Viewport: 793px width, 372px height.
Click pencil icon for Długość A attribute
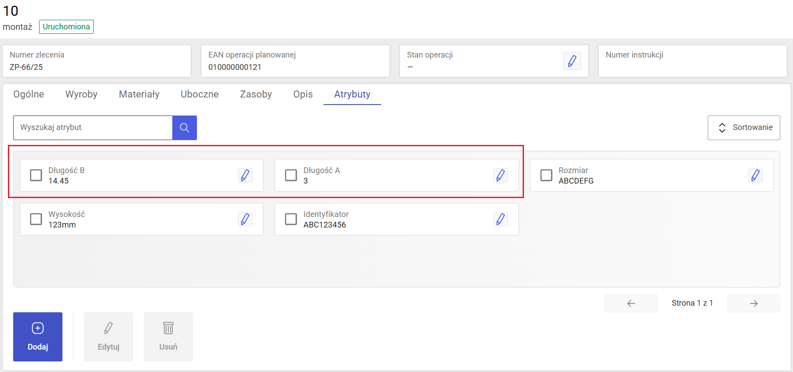[x=500, y=175]
